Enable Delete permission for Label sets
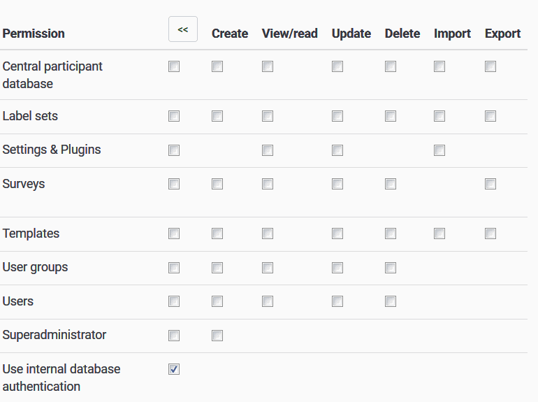The width and height of the screenshot is (538, 402). (391, 116)
